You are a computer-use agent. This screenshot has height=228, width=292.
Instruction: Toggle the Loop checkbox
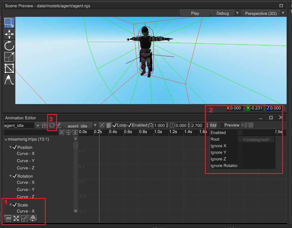(114, 125)
